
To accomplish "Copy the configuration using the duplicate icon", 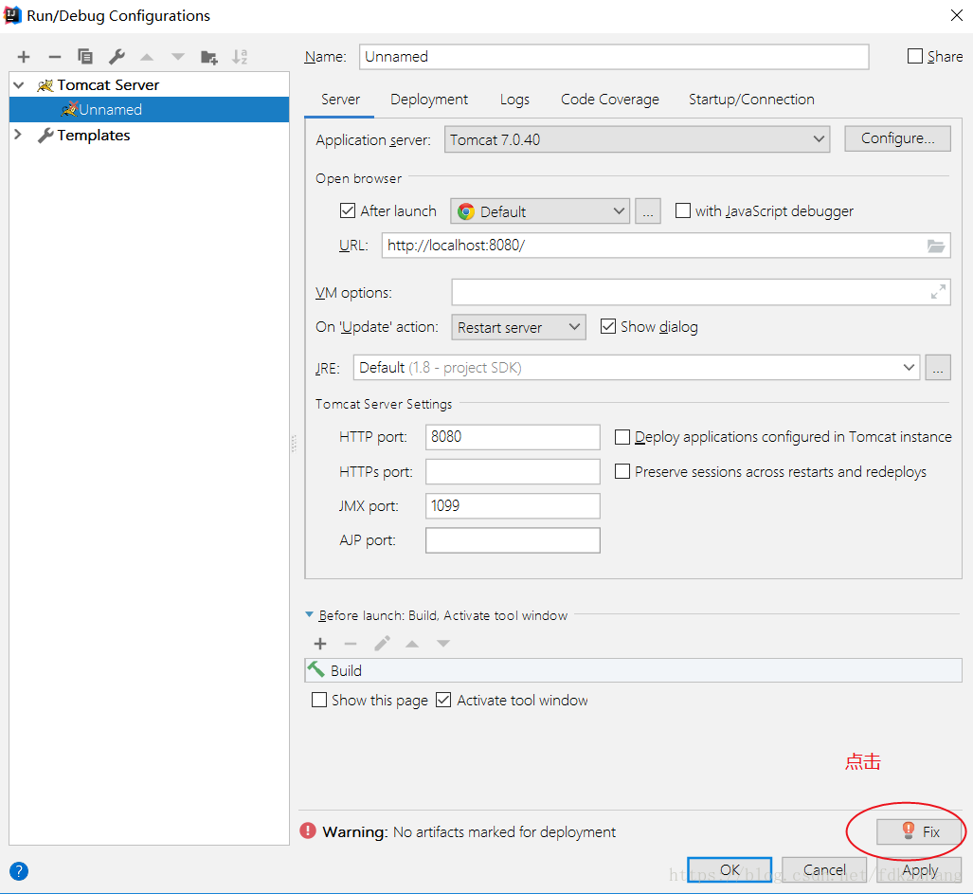I will click(85, 57).
